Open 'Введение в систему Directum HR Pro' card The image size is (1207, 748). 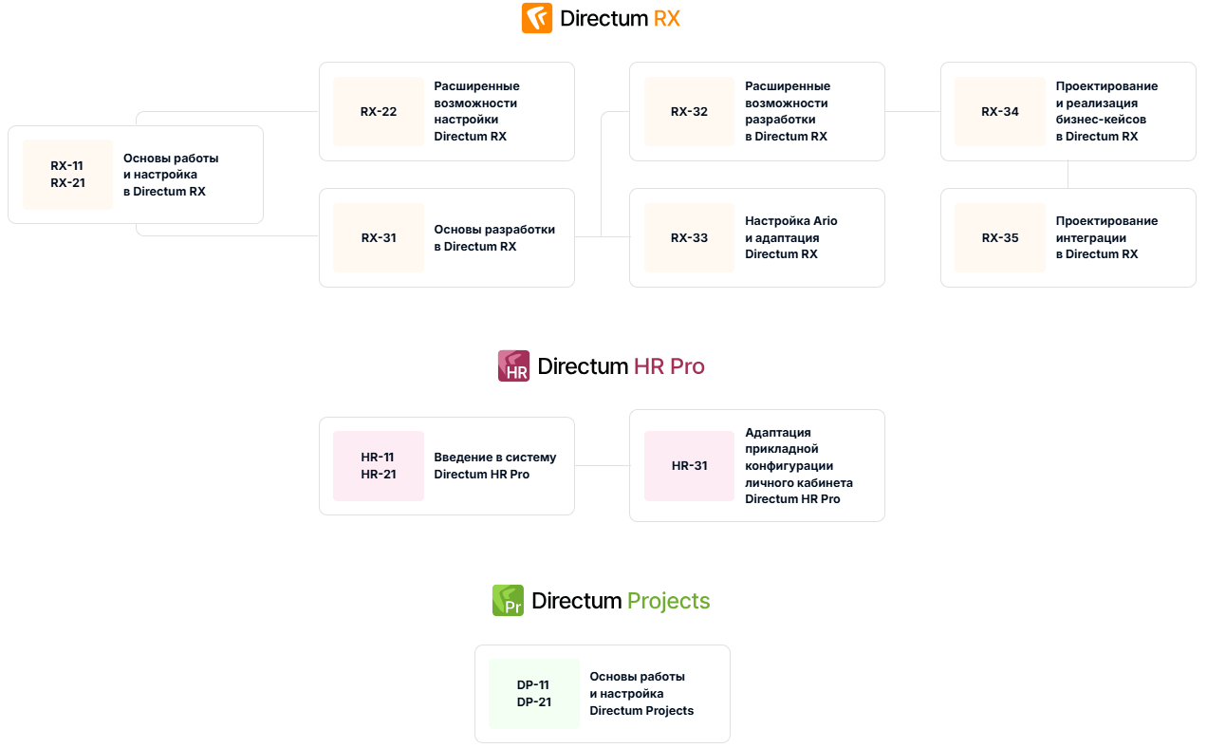coord(447,466)
